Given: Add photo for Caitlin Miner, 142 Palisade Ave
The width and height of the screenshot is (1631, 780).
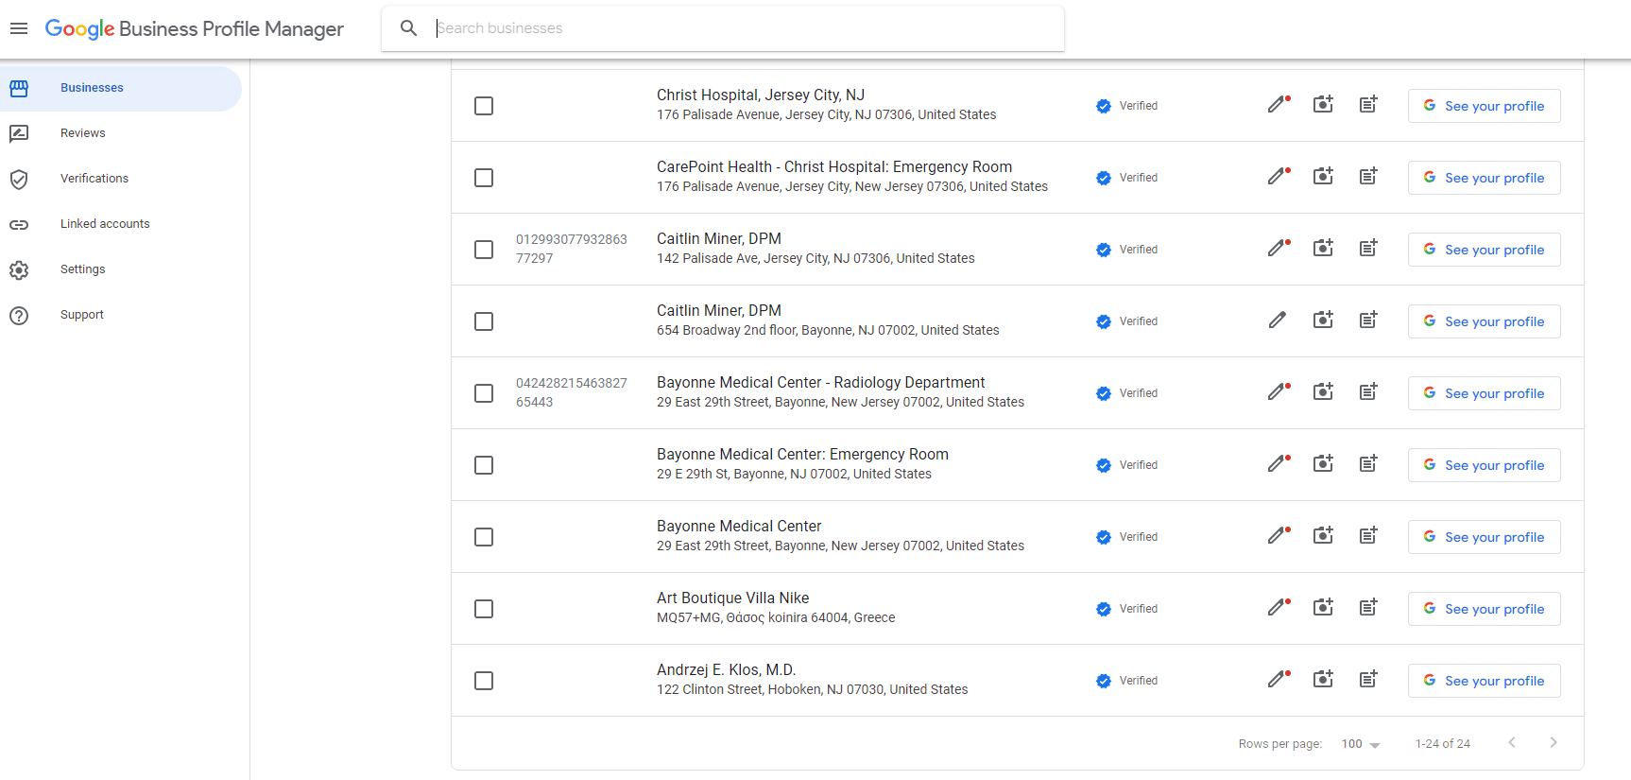Looking at the screenshot, I should 1323,249.
